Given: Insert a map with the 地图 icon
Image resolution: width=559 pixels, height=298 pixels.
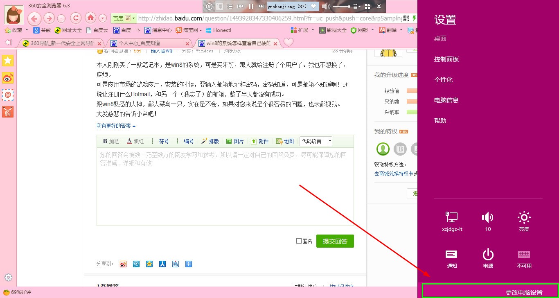Looking at the screenshot, I should [x=285, y=141].
